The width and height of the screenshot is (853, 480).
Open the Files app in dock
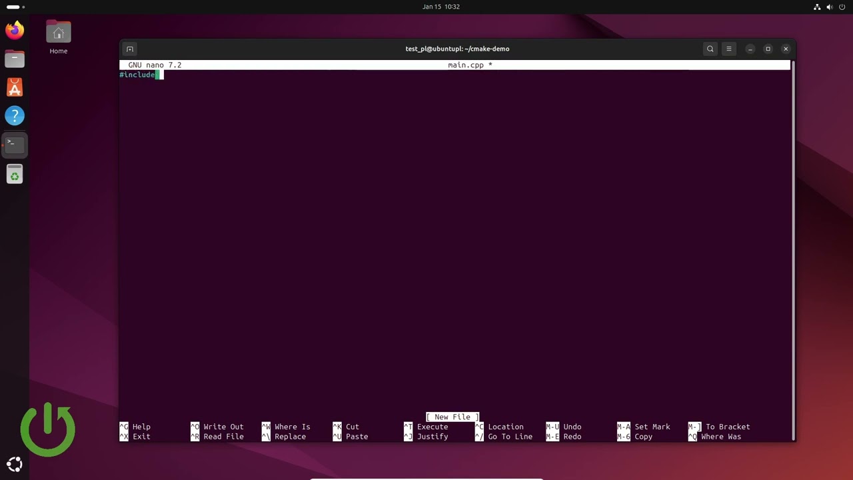(x=15, y=59)
